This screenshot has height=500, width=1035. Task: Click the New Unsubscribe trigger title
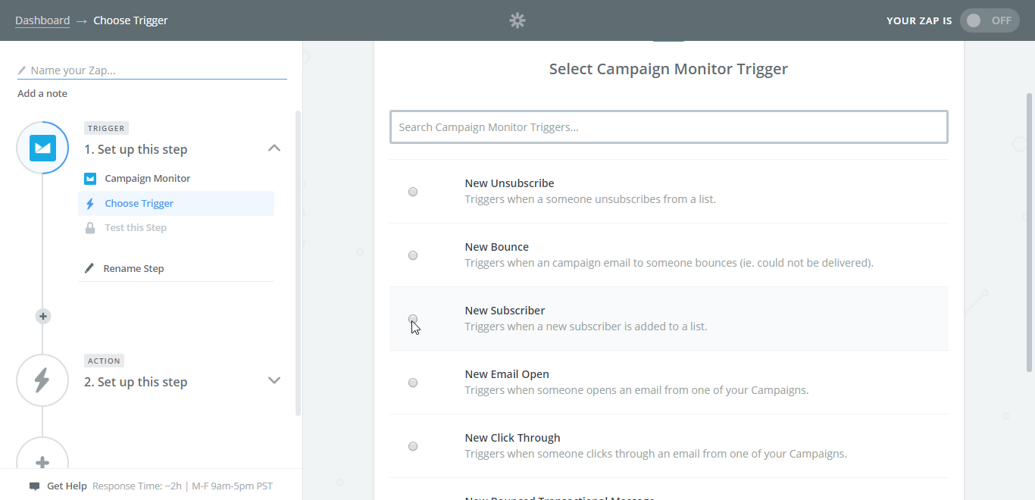(509, 183)
